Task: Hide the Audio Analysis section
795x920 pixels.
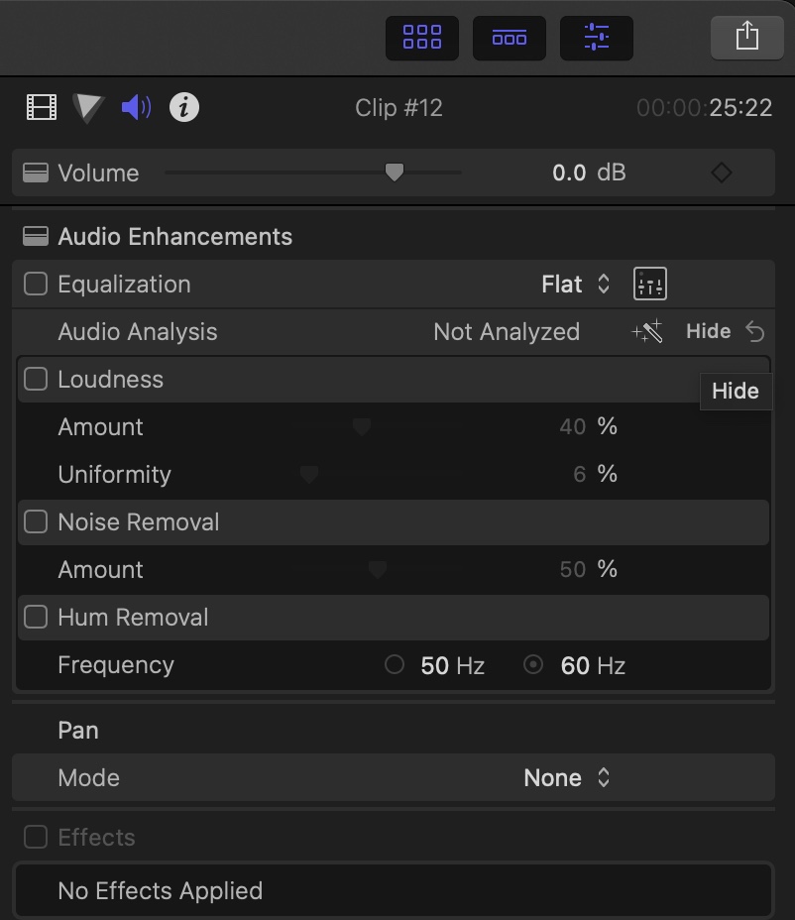Action: pos(708,332)
